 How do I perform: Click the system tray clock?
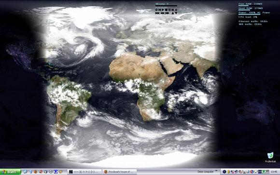coord(274,172)
